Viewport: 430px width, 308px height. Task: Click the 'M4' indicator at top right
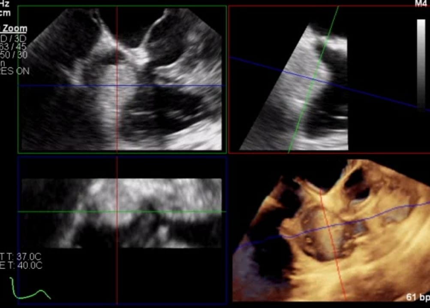click(421, 3)
